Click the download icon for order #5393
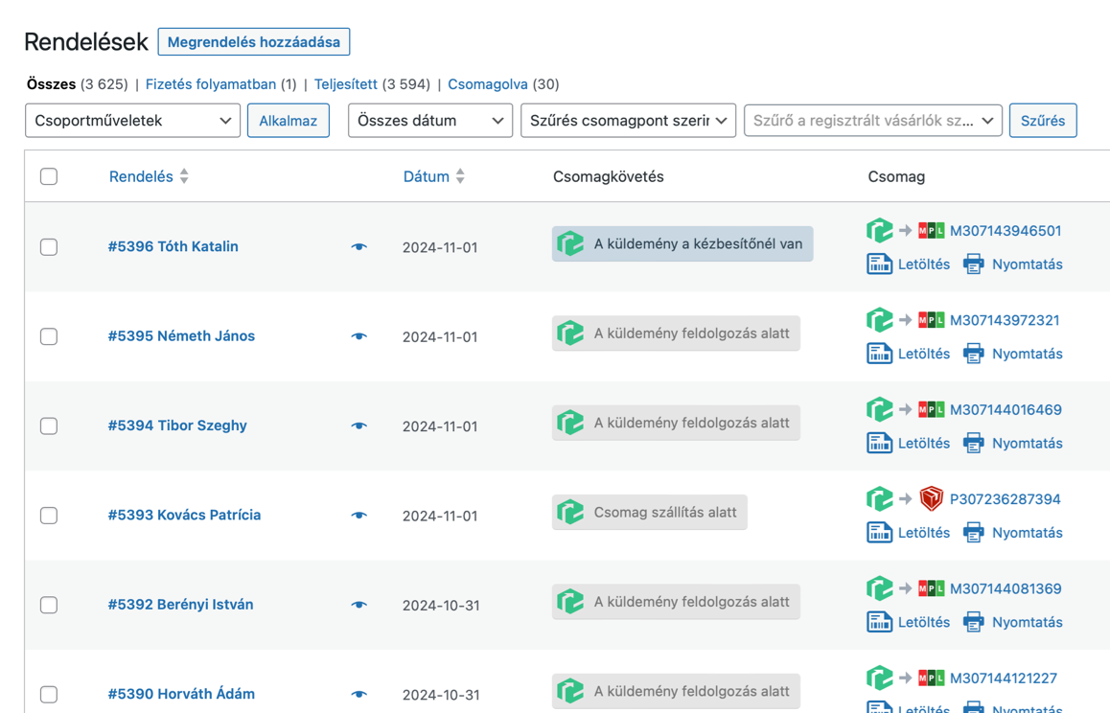Image resolution: width=1110 pixels, height=713 pixels. pyautogui.click(x=880, y=532)
